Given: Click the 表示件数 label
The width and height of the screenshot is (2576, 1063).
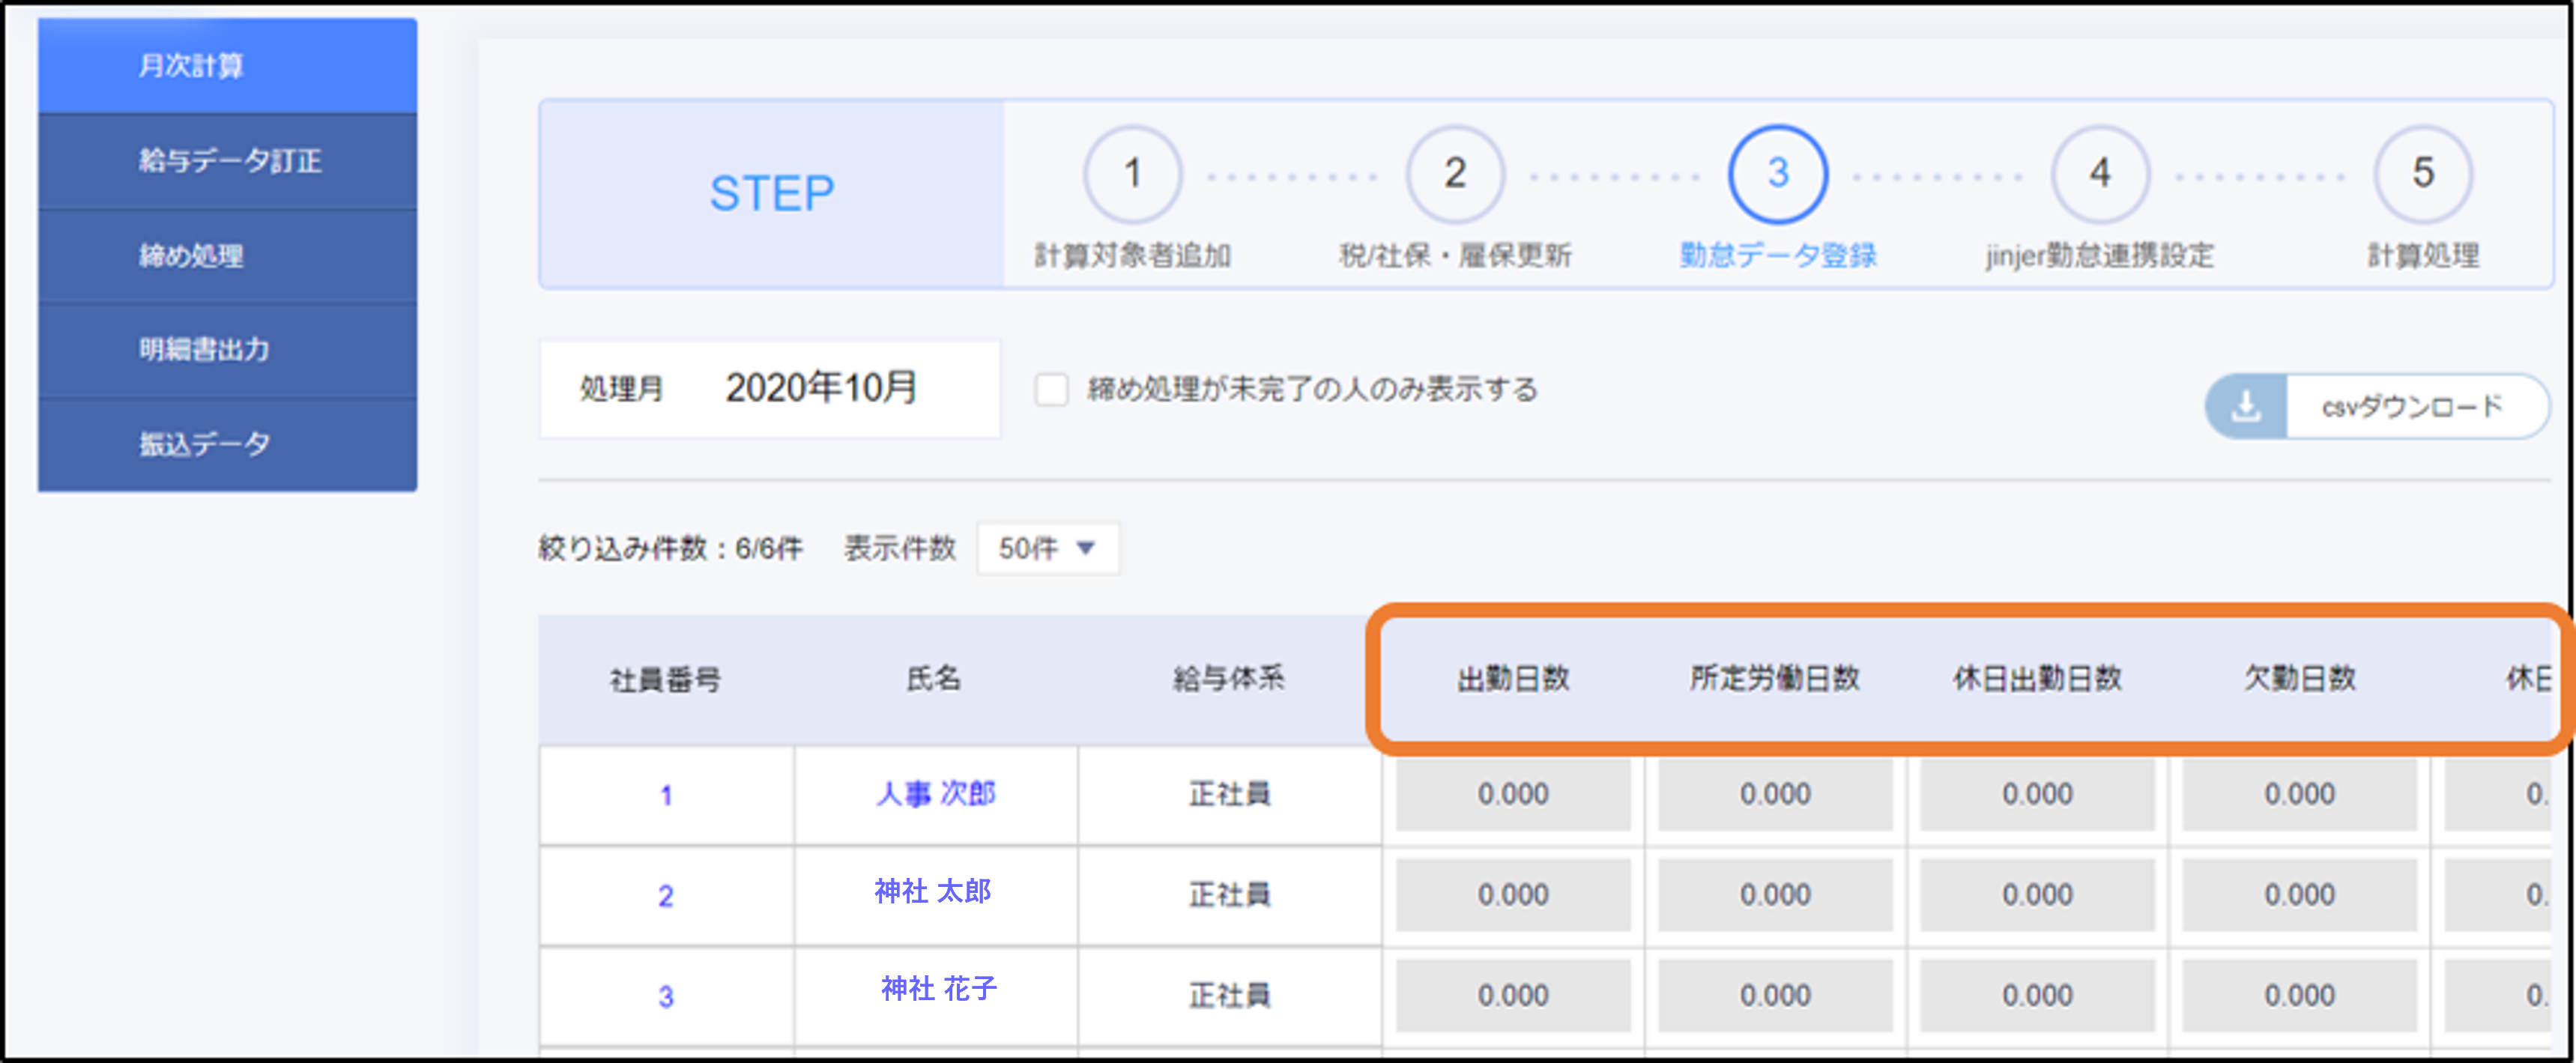Looking at the screenshot, I should pyautogui.click(x=900, y=548).
